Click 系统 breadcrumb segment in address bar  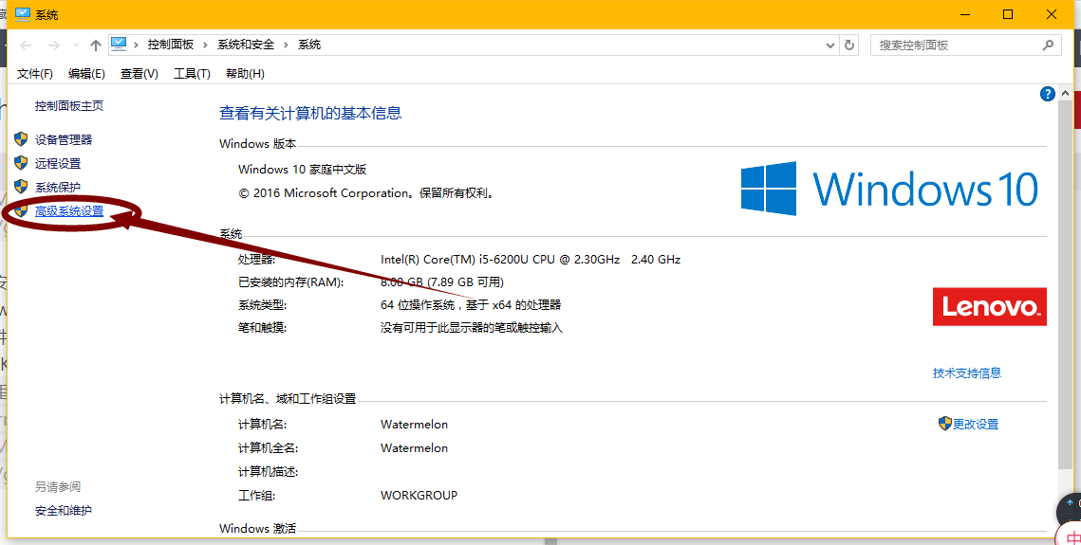tap(308, 45)
